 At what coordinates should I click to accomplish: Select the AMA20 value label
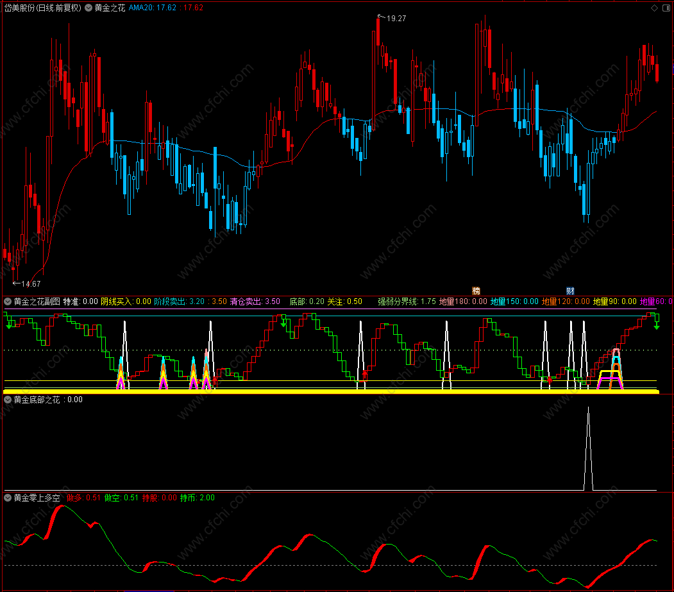pyautogui.click(x=153, y=8)
